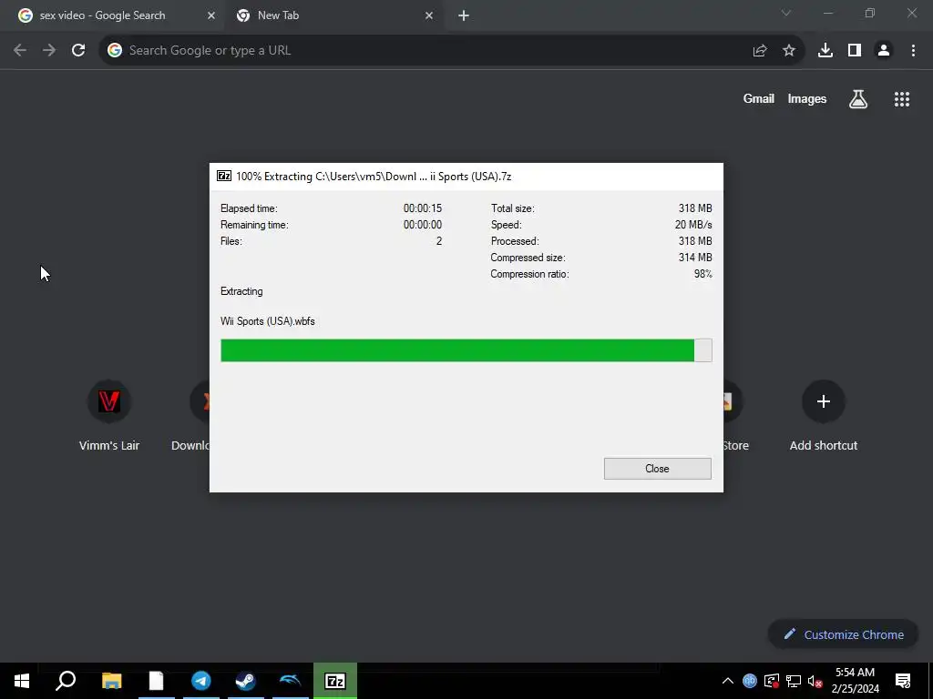Open Dolphin emulator from taskbar

291,681
